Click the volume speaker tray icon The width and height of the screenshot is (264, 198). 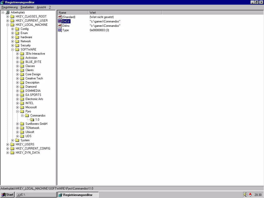pos(246,195)
